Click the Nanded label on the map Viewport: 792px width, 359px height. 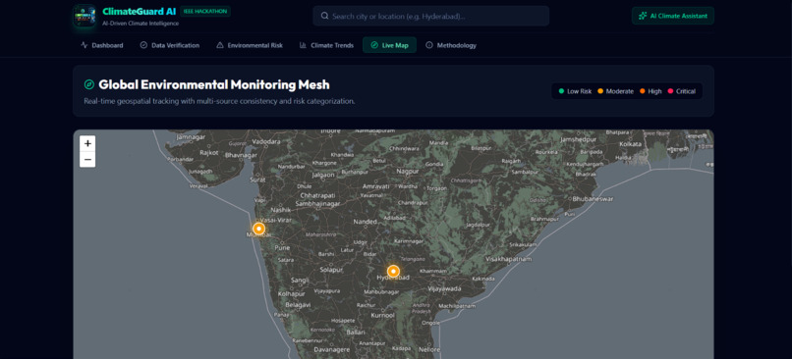[366, 222]
